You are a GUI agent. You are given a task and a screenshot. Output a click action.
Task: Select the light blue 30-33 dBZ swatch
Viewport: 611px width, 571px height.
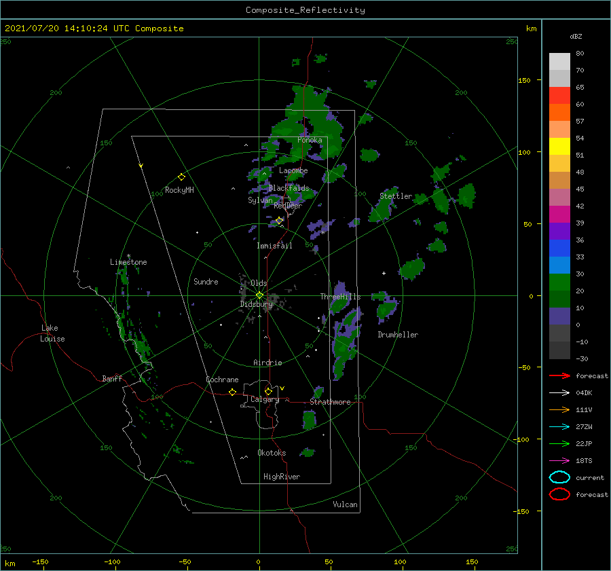click(559, 265)
